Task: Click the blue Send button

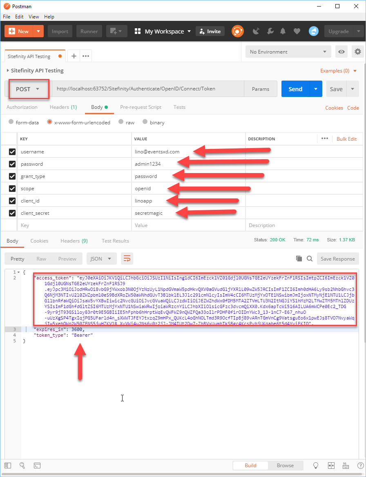Action: pos(295,89)
